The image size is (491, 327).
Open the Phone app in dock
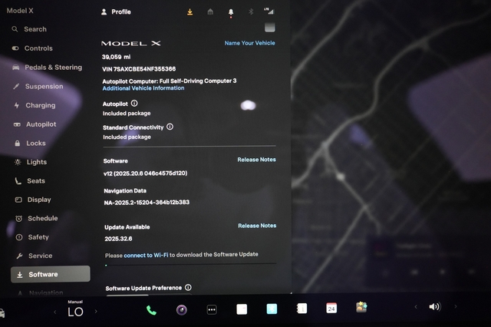[x=151, y=309]
